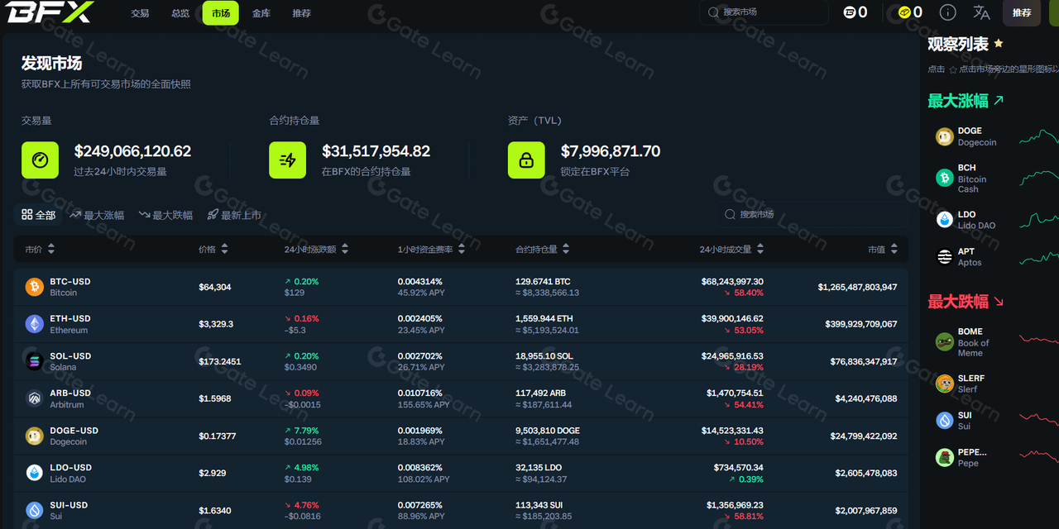Open the 金库 menu item
This screenshot has width=1059, height=529.
tap(261, 12)
